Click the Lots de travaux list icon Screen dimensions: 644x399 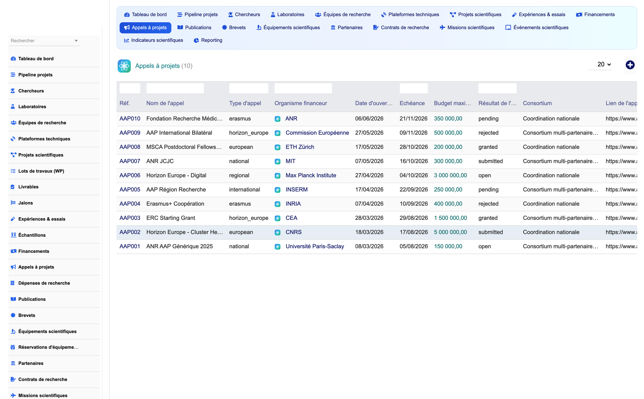tap(13, 171)
